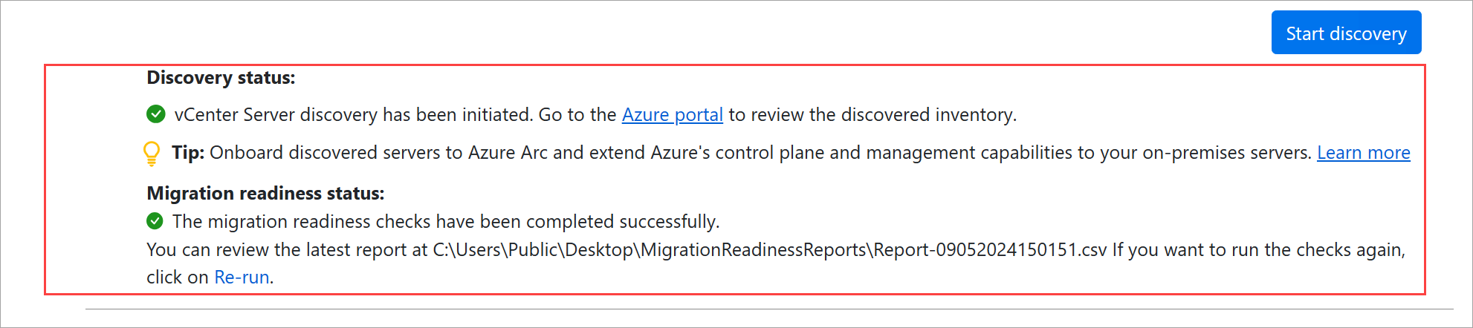Click 'You can review the latest report at' text

287,250
